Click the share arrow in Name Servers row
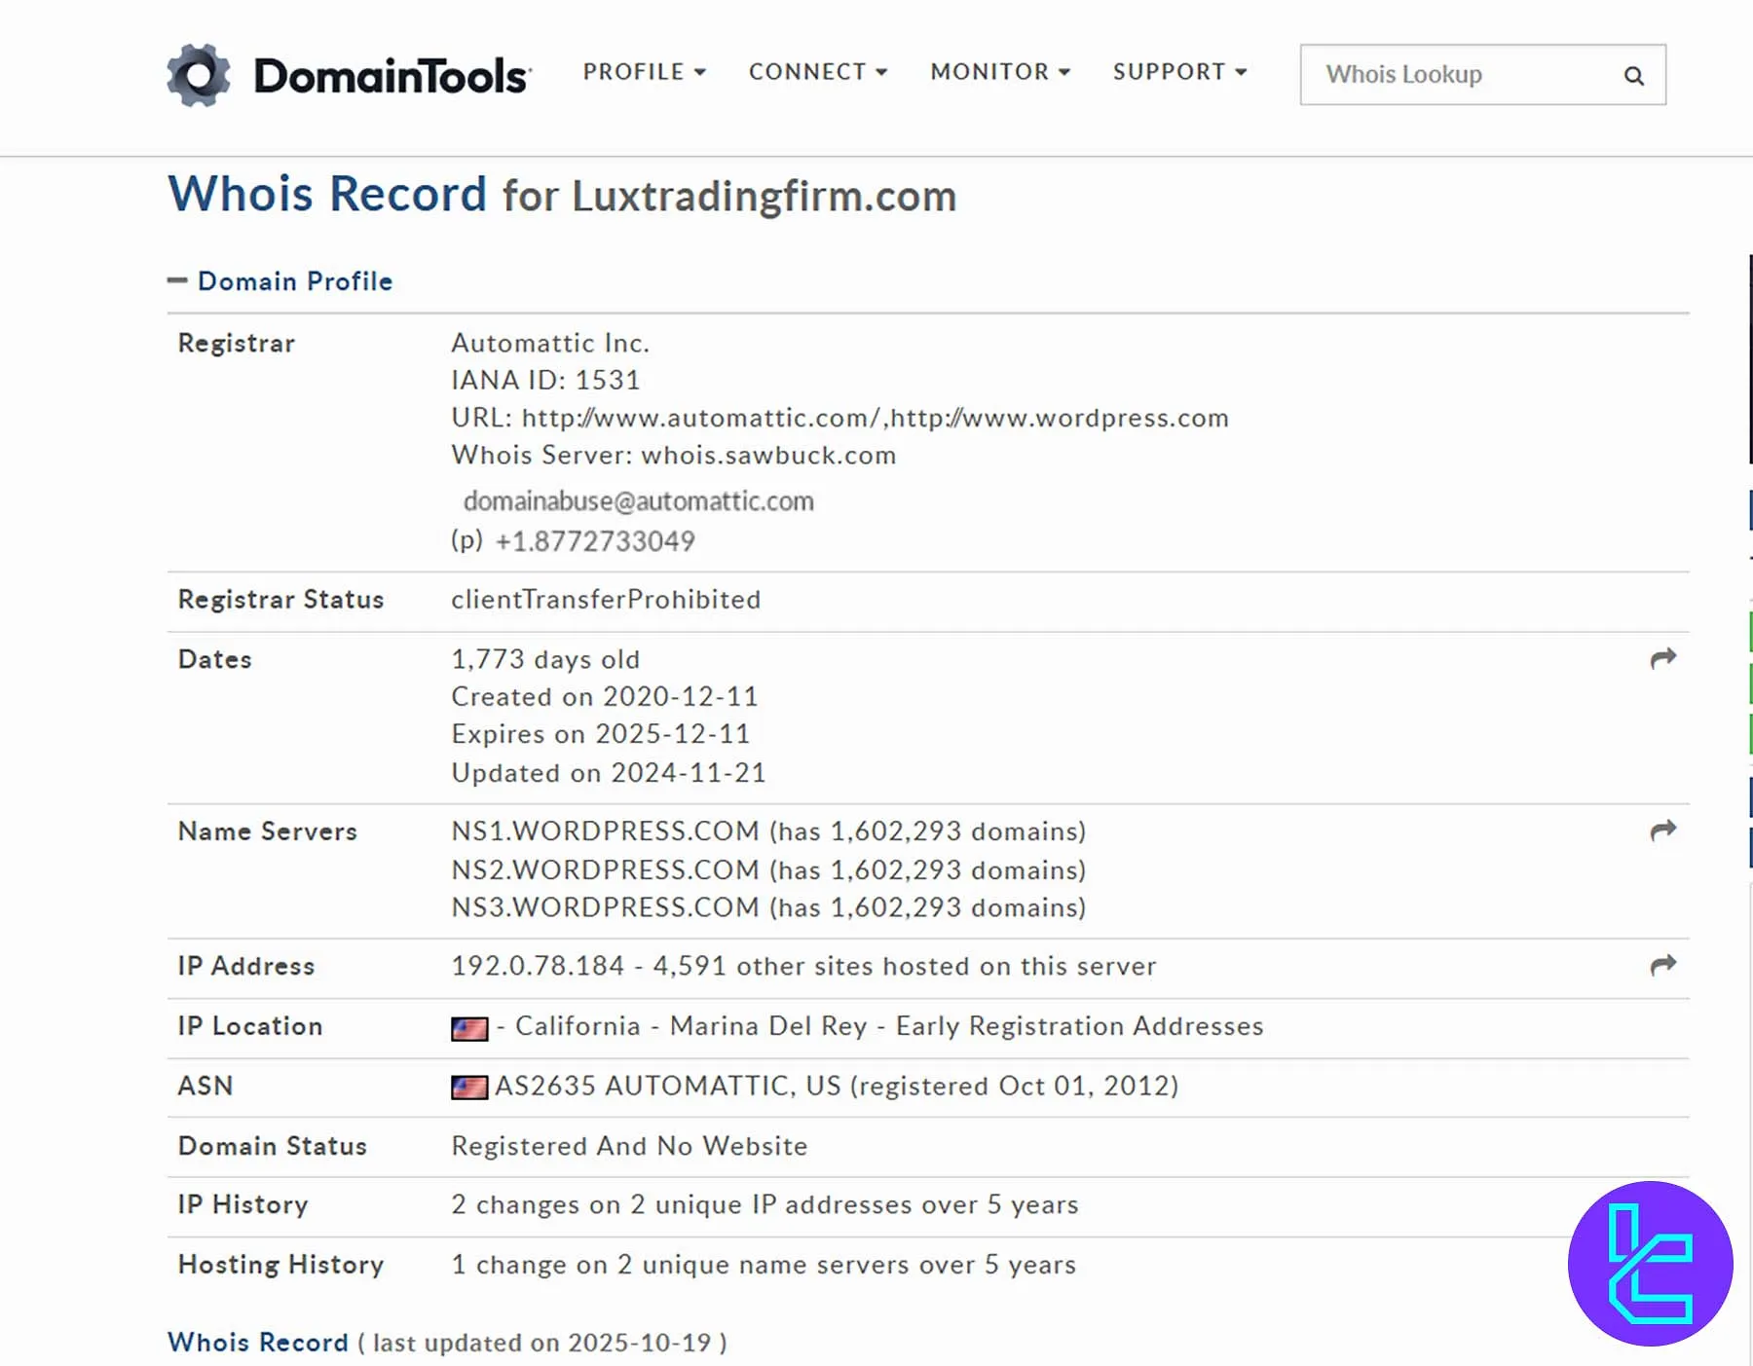 pos(1662,831)
